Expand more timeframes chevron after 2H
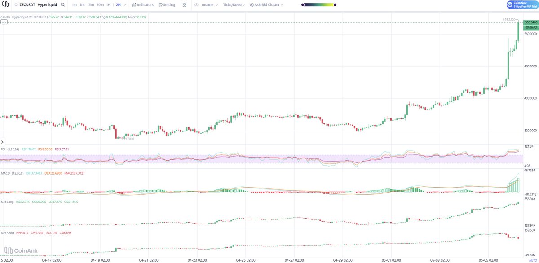The width and height of the screenshot is (539, 263). click(124, 5)
